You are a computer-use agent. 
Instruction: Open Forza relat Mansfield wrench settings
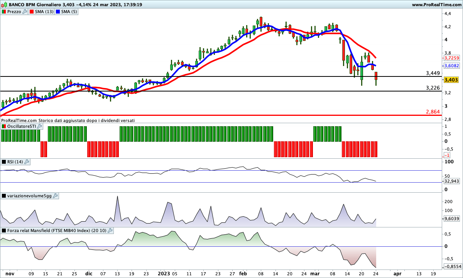click(x=110, y=231)
